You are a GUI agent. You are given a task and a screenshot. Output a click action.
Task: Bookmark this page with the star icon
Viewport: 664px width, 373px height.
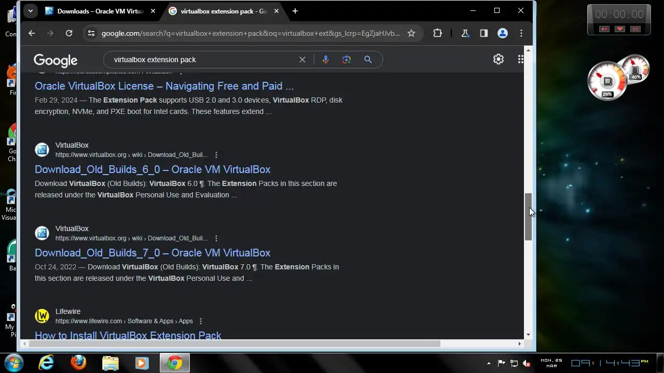tap(411, 33)
